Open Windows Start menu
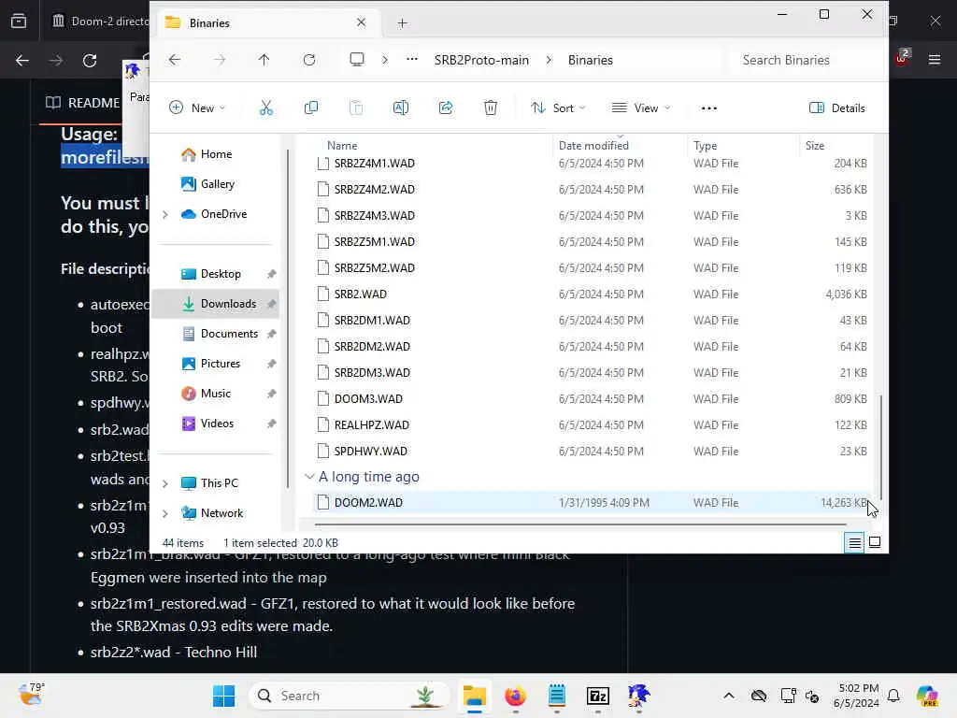 click(x=224, y=696)
